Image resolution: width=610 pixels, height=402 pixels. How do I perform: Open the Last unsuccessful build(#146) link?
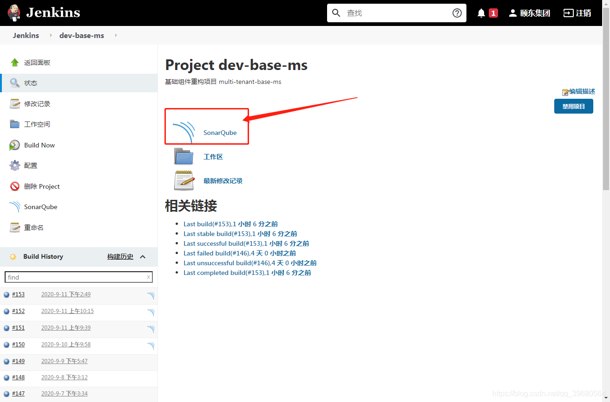[x=250, y=263]
